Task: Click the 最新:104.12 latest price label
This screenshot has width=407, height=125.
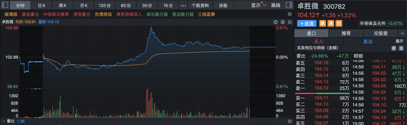Action: (x=49, y=22)
